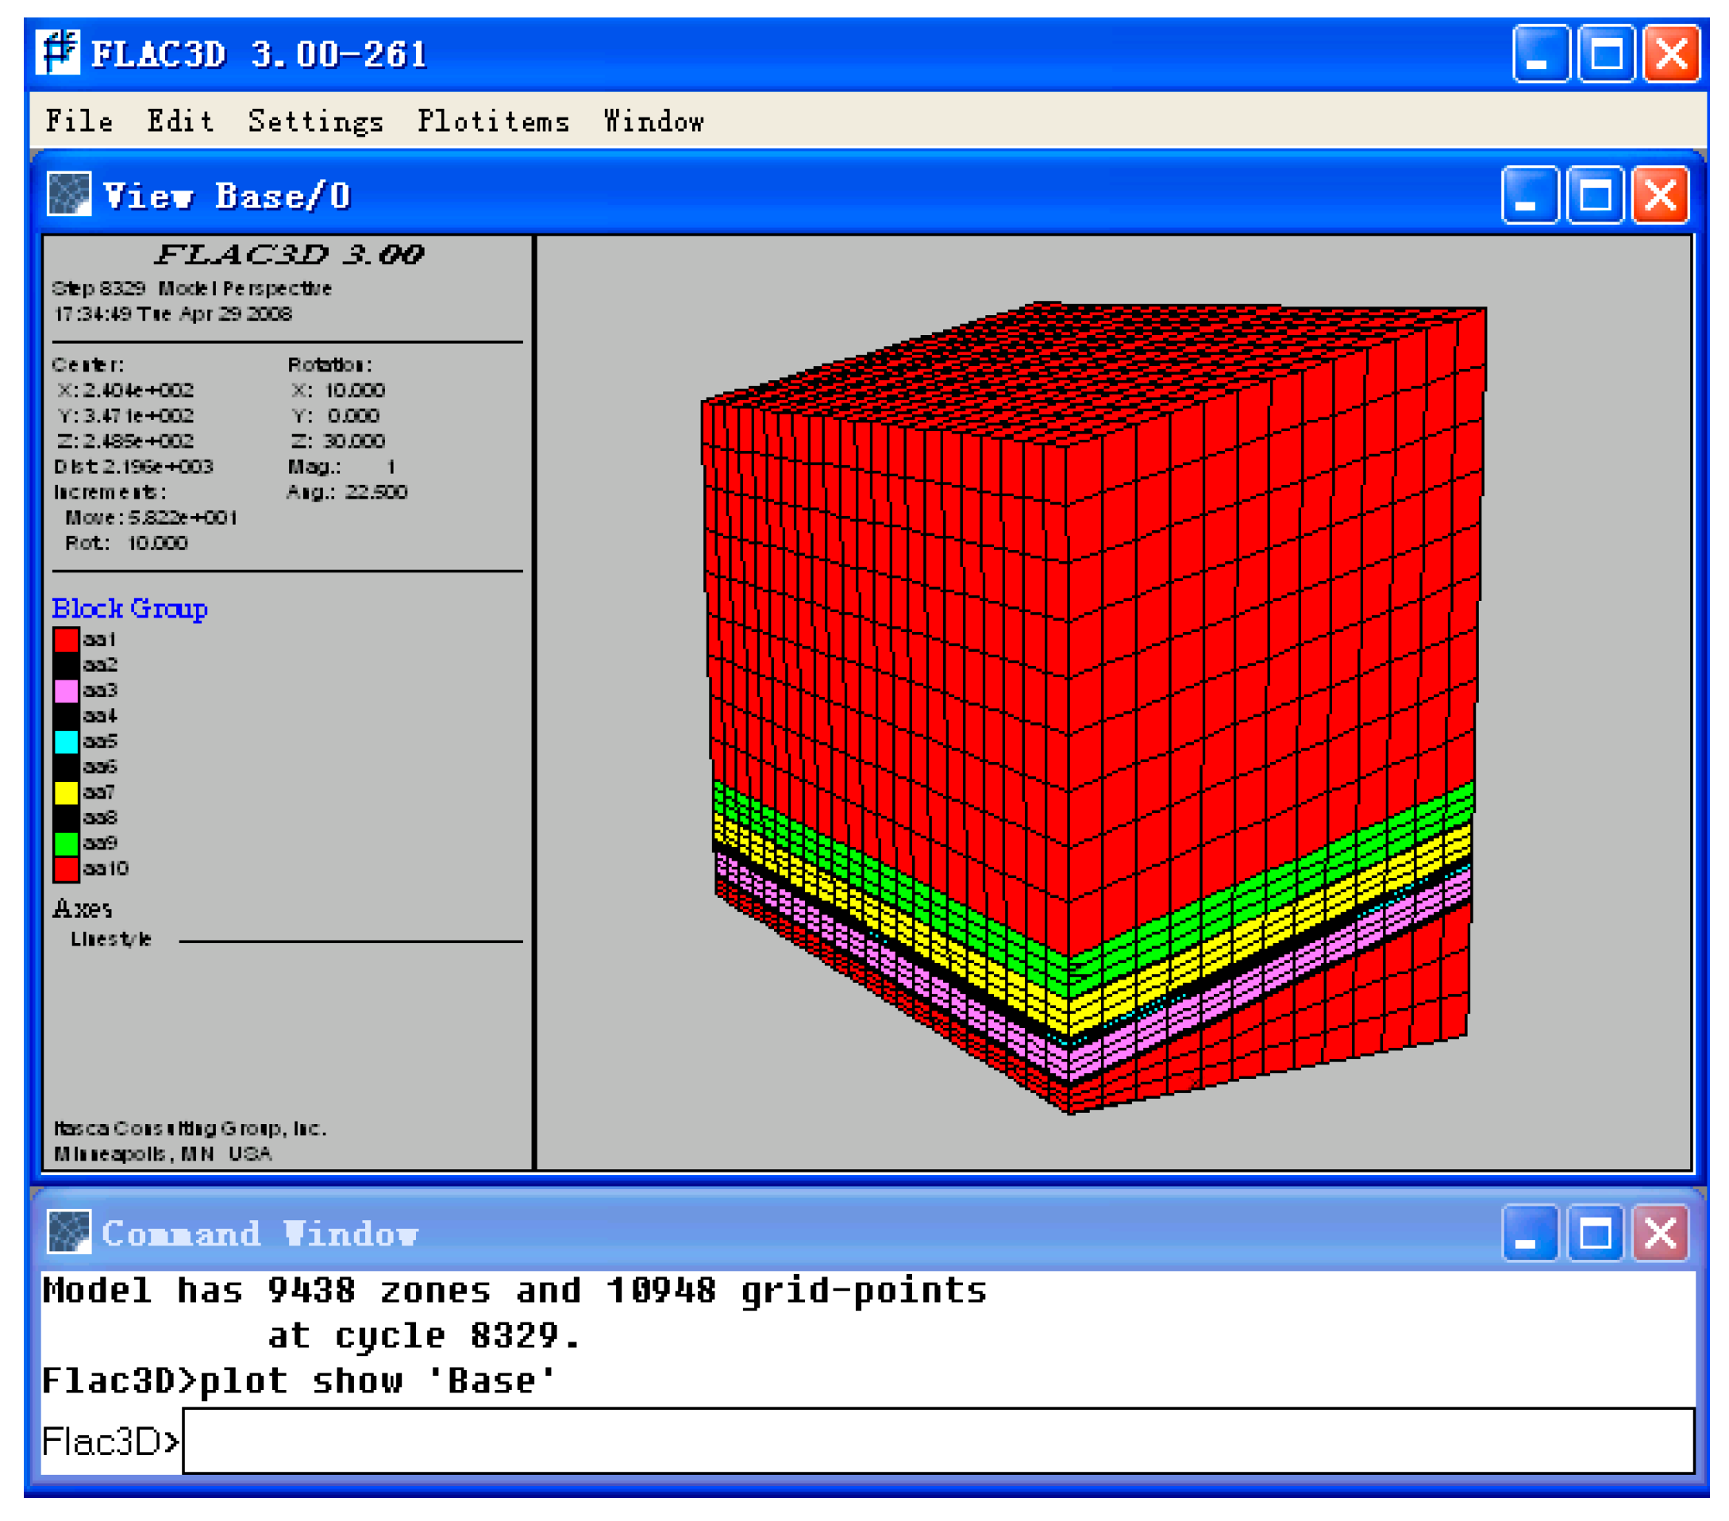Click the aa3 pink color swatch

point(66,691)
